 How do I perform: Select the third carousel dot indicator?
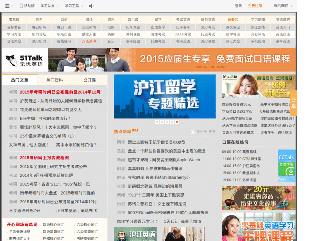pos(167,122)
